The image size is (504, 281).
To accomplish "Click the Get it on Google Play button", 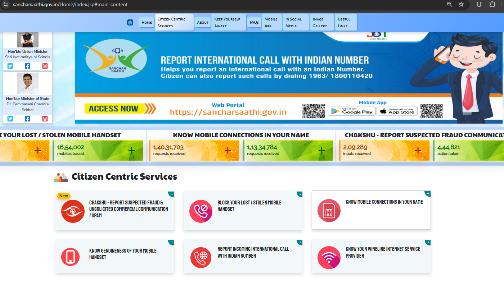I will pos(351,111).
